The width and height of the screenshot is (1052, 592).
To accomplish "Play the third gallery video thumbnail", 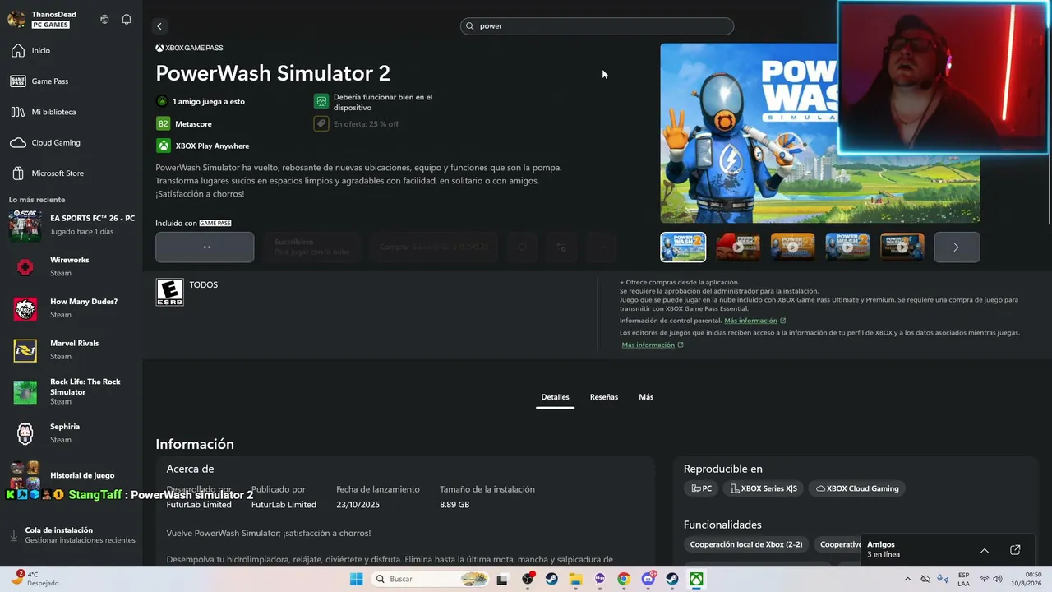I will point(792,247).
